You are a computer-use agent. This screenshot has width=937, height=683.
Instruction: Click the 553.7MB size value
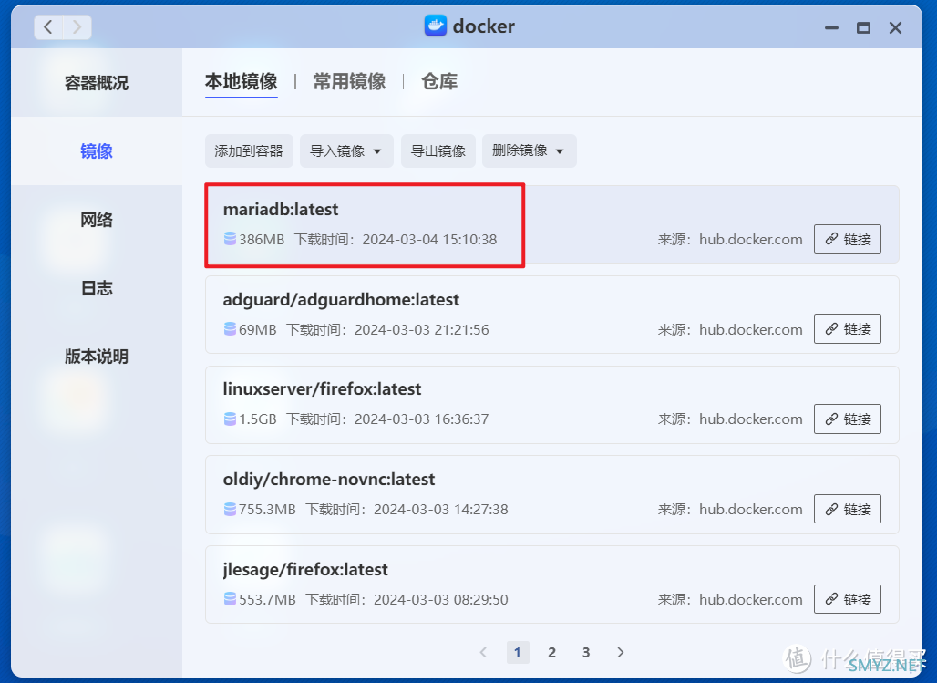tap(267, 600)
